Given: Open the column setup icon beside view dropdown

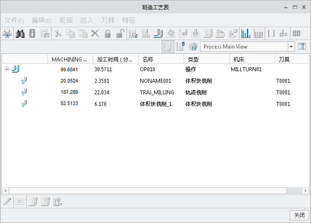Looking at the screenshot, I should pyautogui.click(x=302, y=46).
